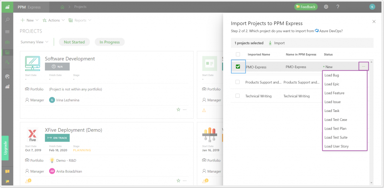
Task: Check the Technical Writing project checkbox
Action: coord(237,96)
